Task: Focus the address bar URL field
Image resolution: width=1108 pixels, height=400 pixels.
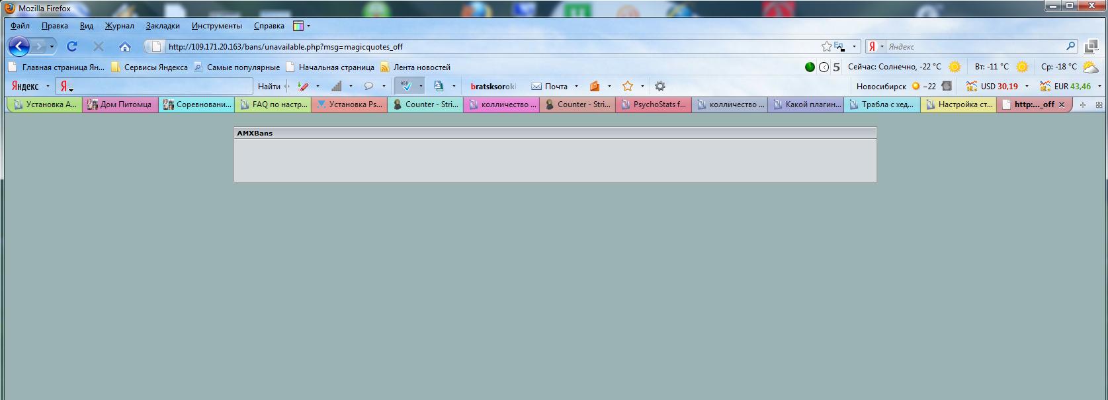Action: (490, 46)
